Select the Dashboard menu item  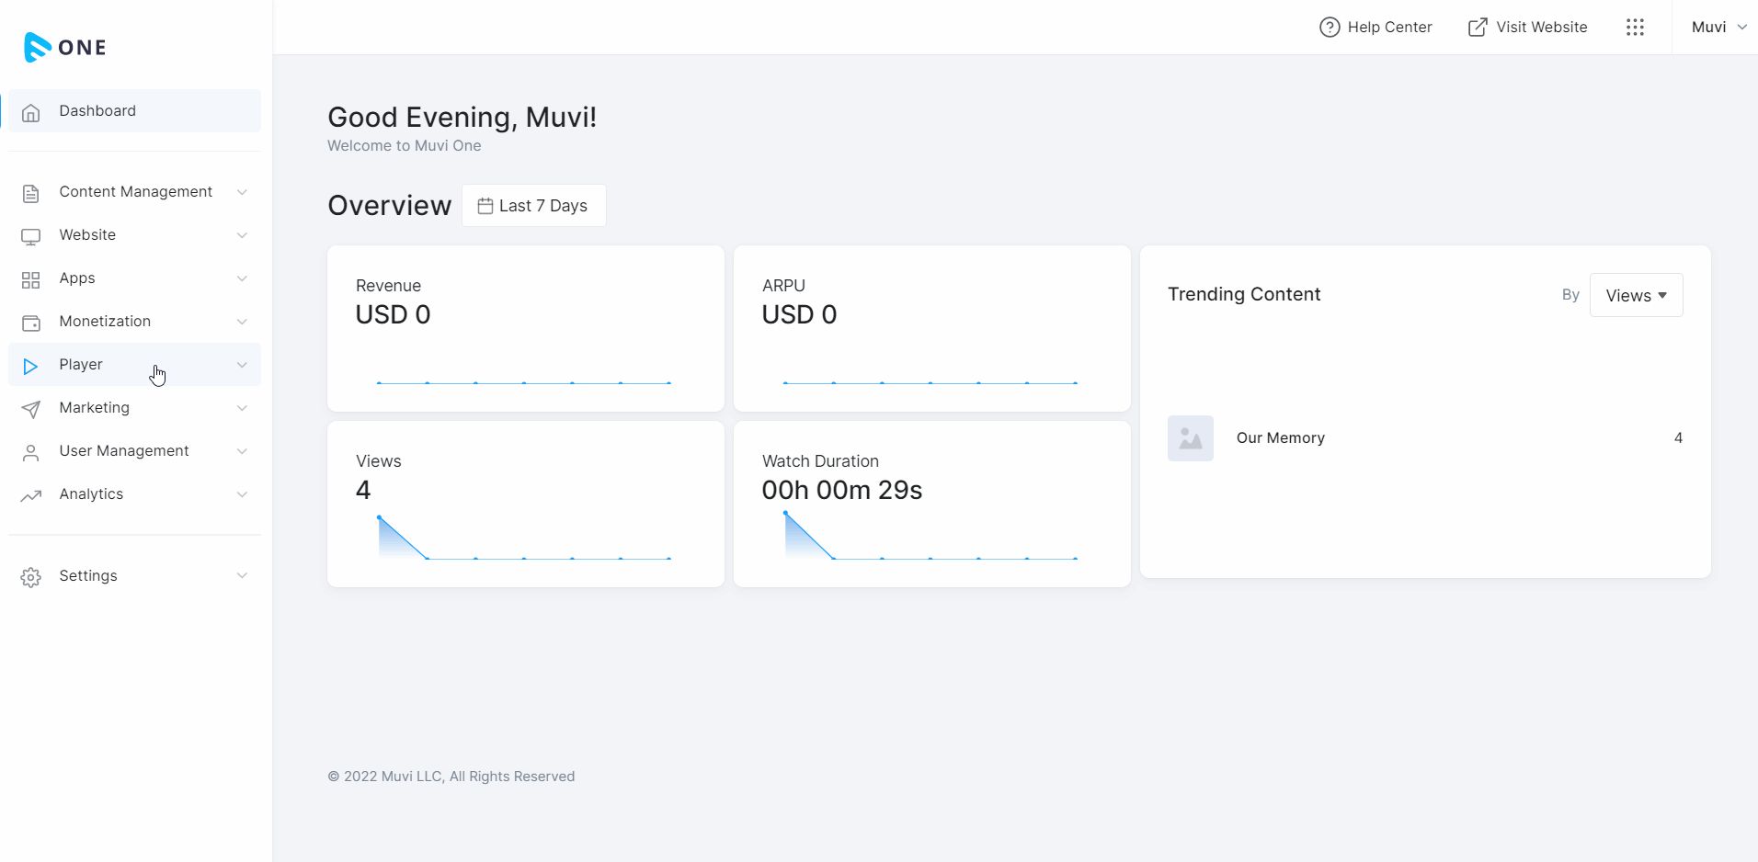click(97, 110)
